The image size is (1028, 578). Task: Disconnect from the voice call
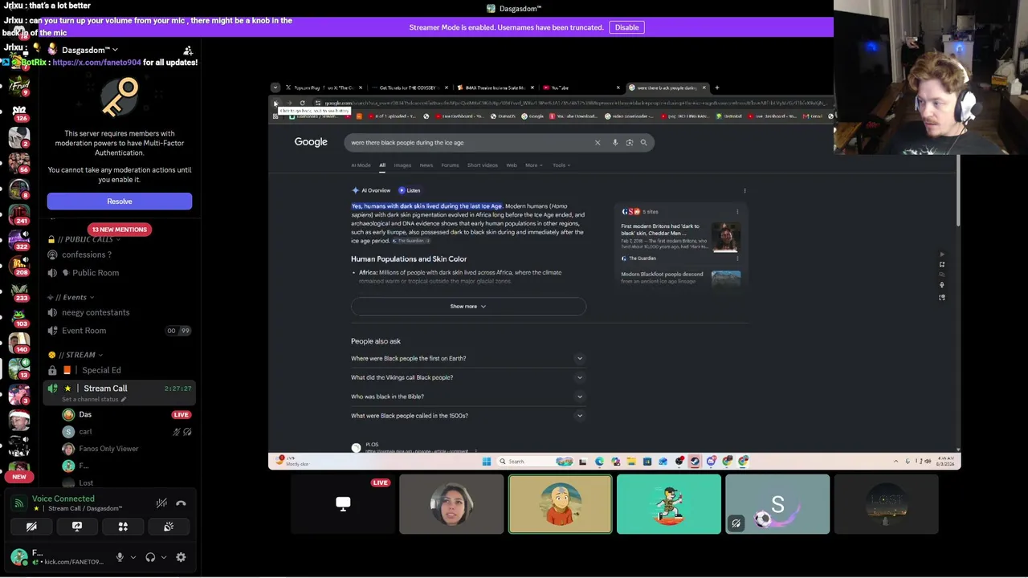[181, 503]
